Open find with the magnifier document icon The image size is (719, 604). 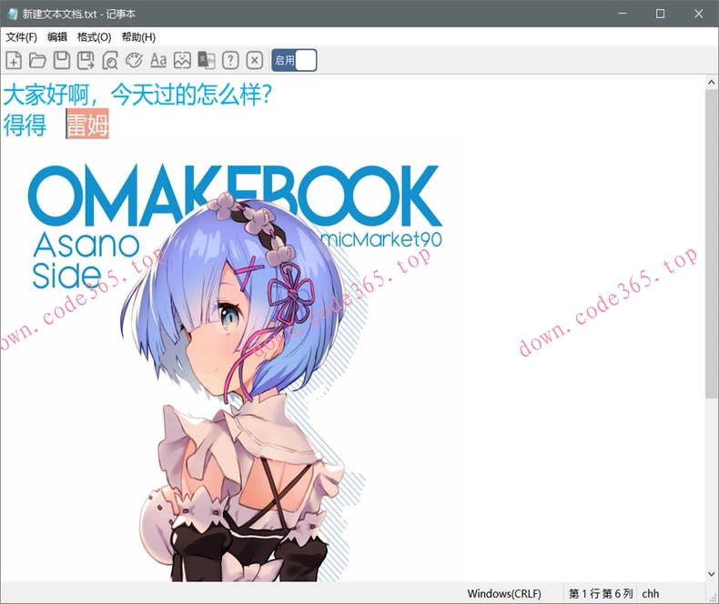click(110, 60)
